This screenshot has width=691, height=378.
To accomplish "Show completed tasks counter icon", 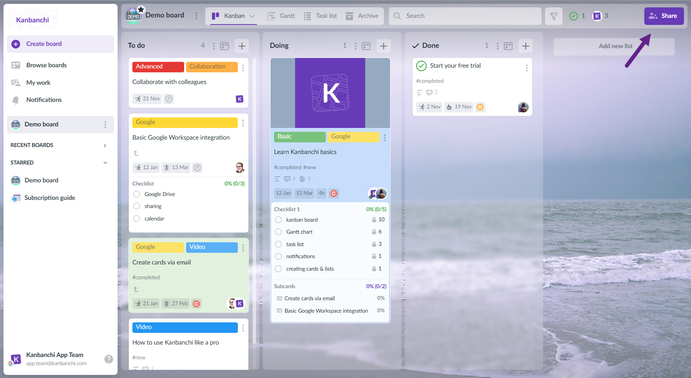I will click(x=573, y=16).
